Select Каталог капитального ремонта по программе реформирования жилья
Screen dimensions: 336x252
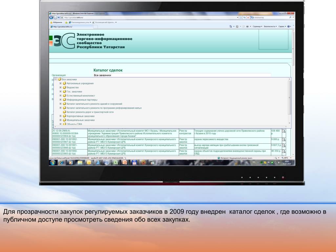coord(104,108)
